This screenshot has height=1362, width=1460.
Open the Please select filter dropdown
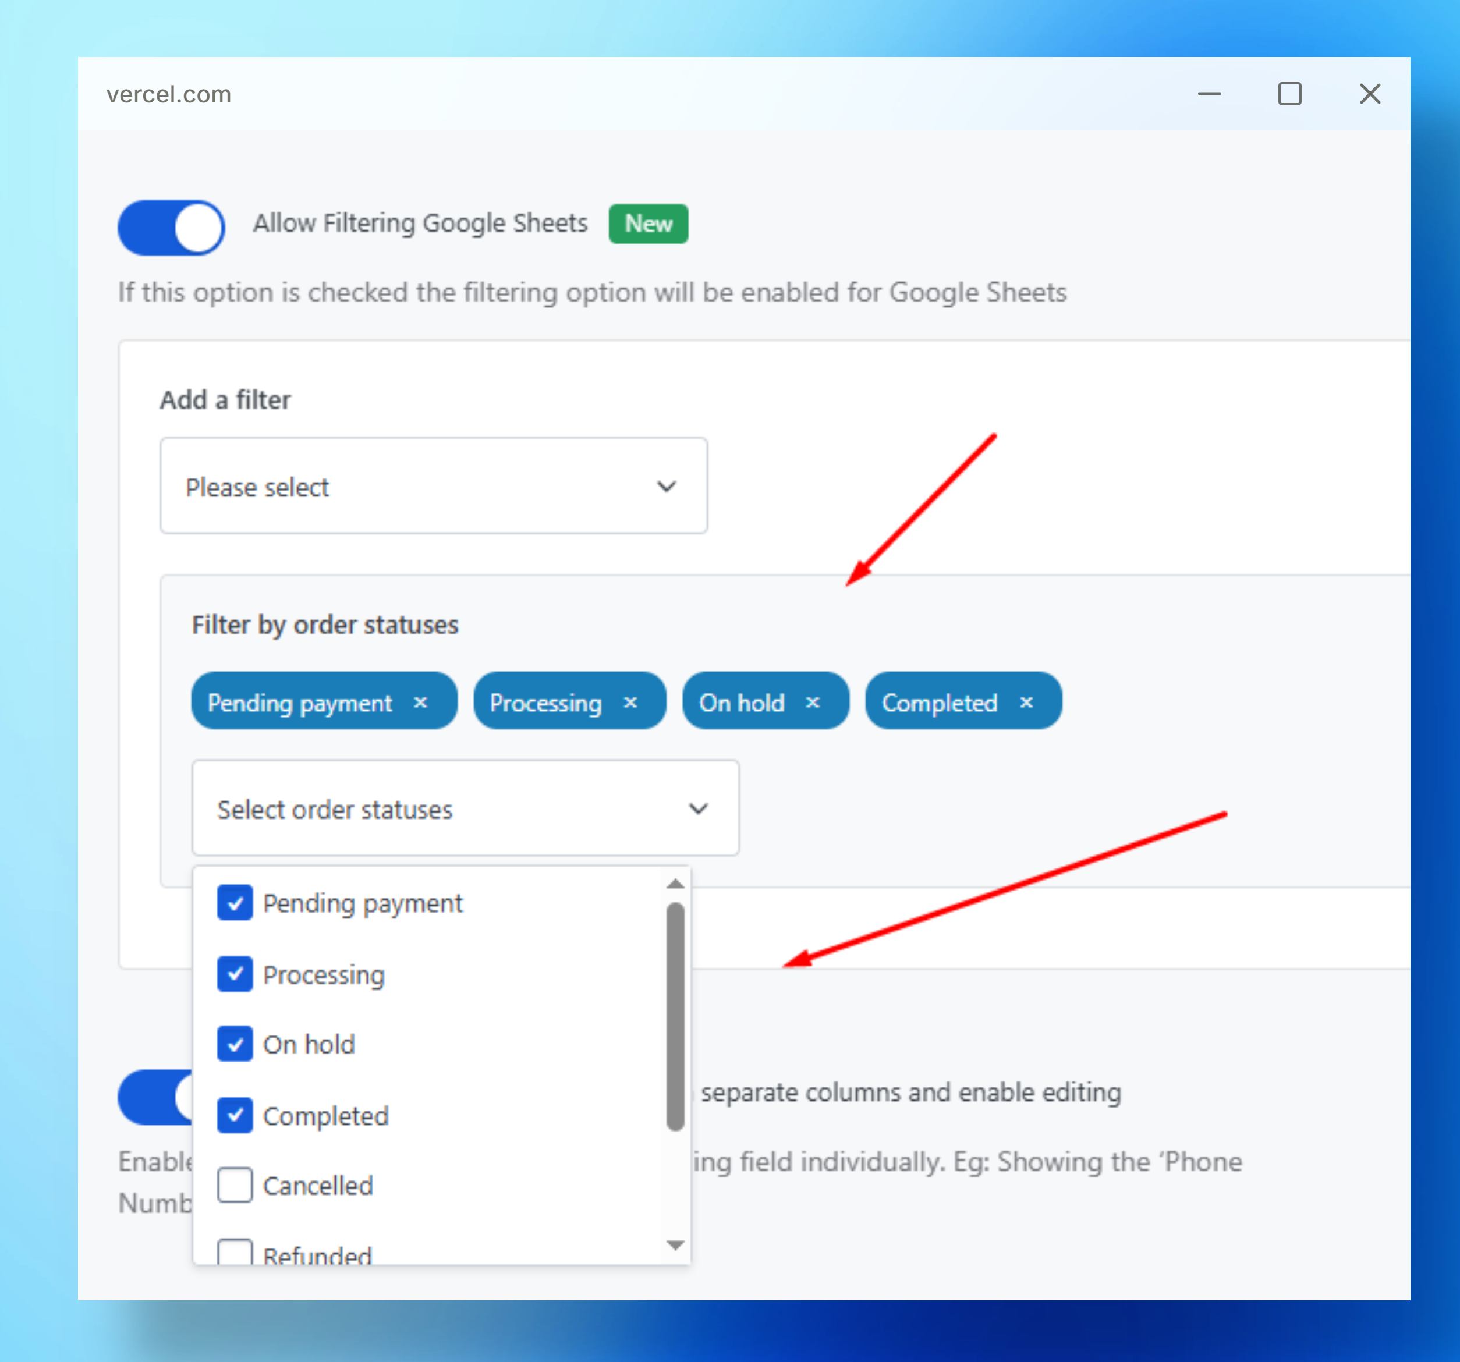pos(433,486)
